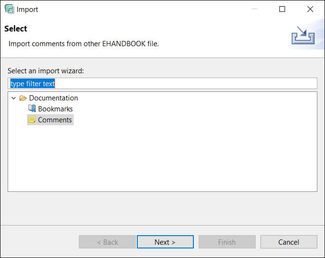Click the bold Select heading
This screenshot has height=258, width=325.
[x=16, y=29]
